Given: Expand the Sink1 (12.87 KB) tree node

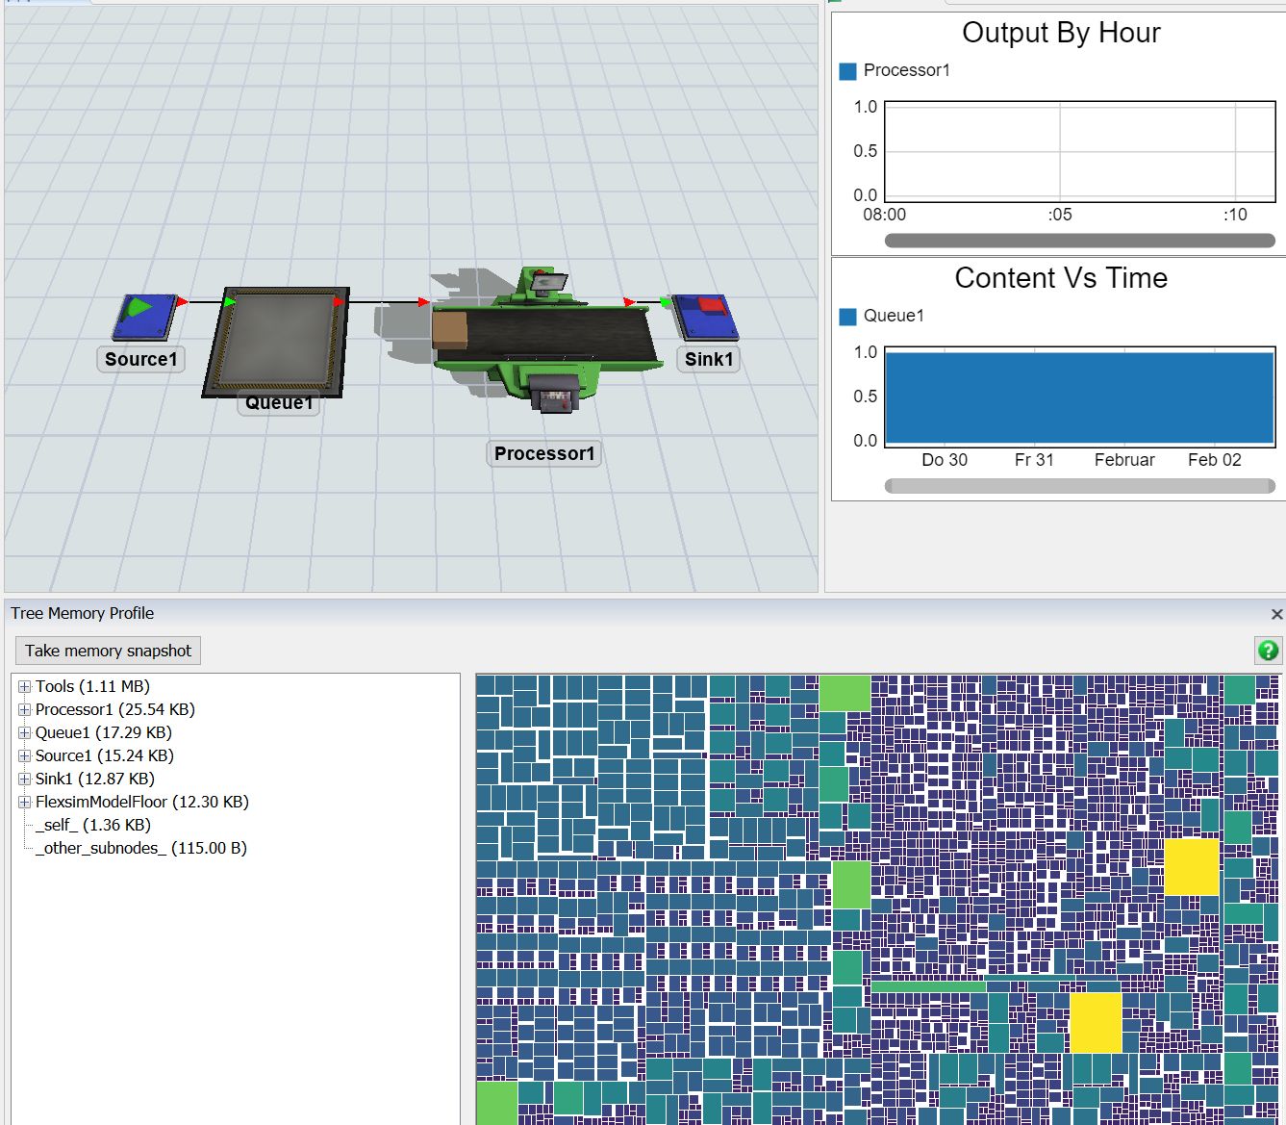Looking at the screenshot, I should tap(25, 780).
